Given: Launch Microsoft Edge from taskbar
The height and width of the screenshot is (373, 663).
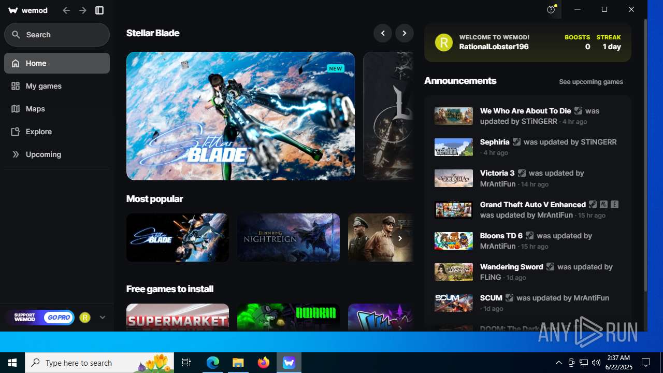Looking at the screenshot, I should click(x=213, y=363).
